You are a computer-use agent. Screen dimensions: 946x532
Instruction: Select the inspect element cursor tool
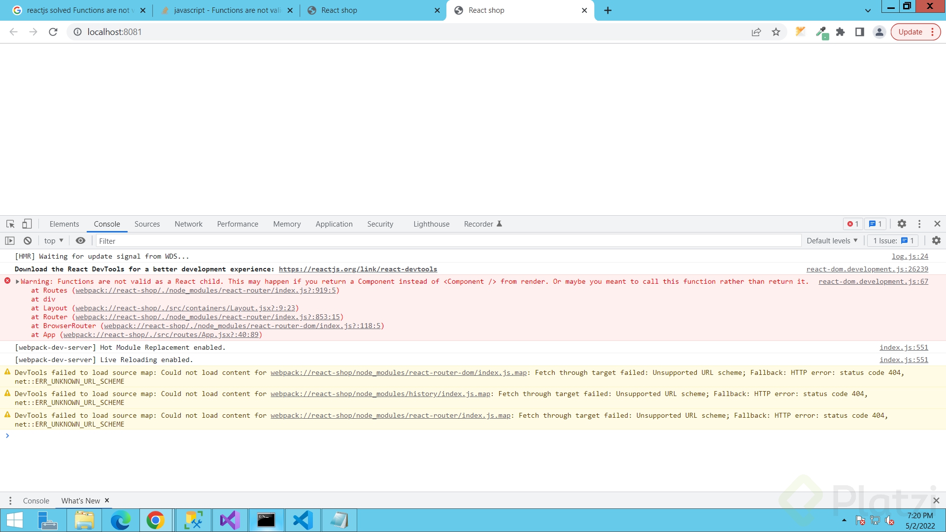point(10,224)
